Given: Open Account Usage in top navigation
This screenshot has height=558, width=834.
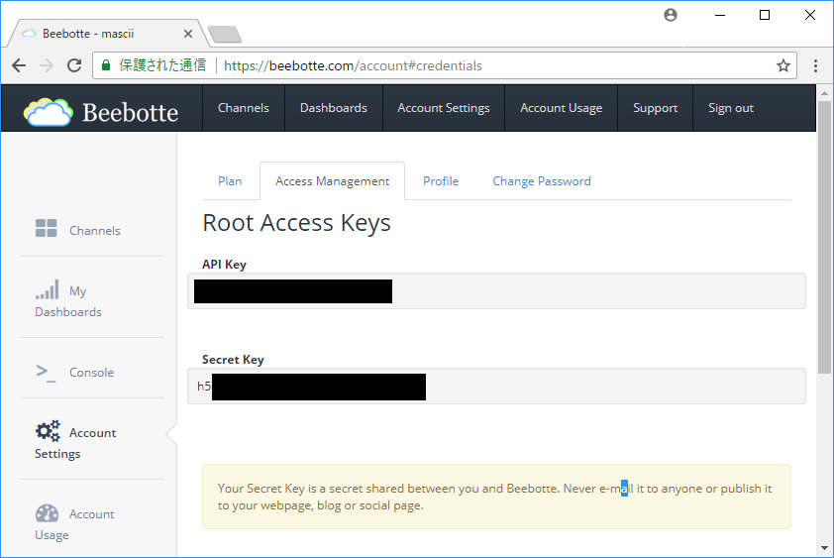Looking at the screenshot, I should 562,108.
